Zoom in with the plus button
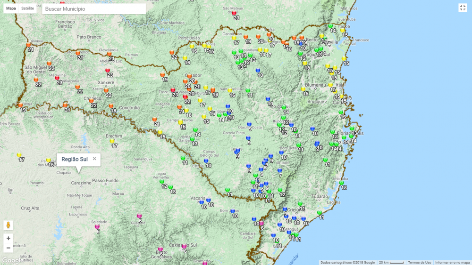This screenshot has height=265, width=472. coord(8,238)
